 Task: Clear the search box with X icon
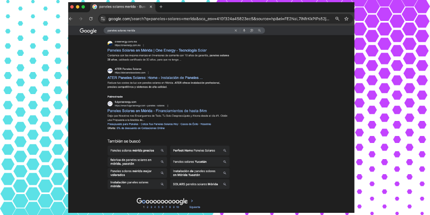coord(235,31)
